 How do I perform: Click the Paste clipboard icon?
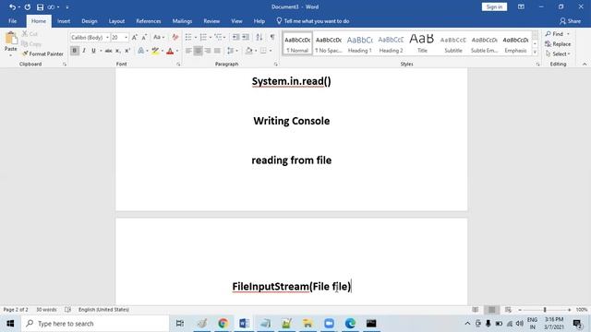(x=11, y=39)
